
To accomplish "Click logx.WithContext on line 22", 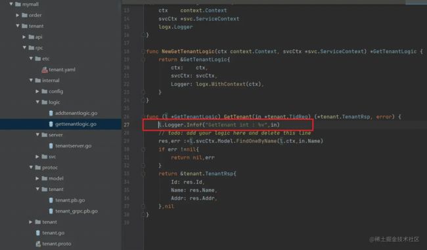I will (221, 84).
